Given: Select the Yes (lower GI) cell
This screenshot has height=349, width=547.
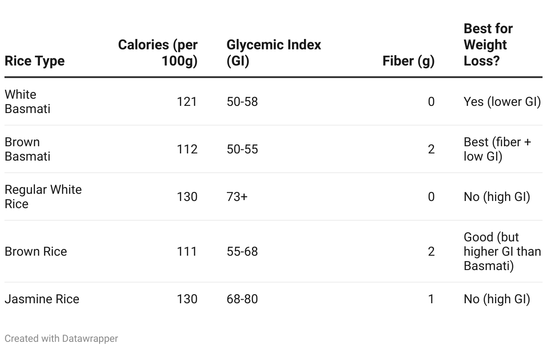Looking at the screenshot, I should tap(502, 101).
